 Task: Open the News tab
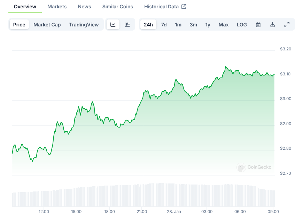point(84,7)
